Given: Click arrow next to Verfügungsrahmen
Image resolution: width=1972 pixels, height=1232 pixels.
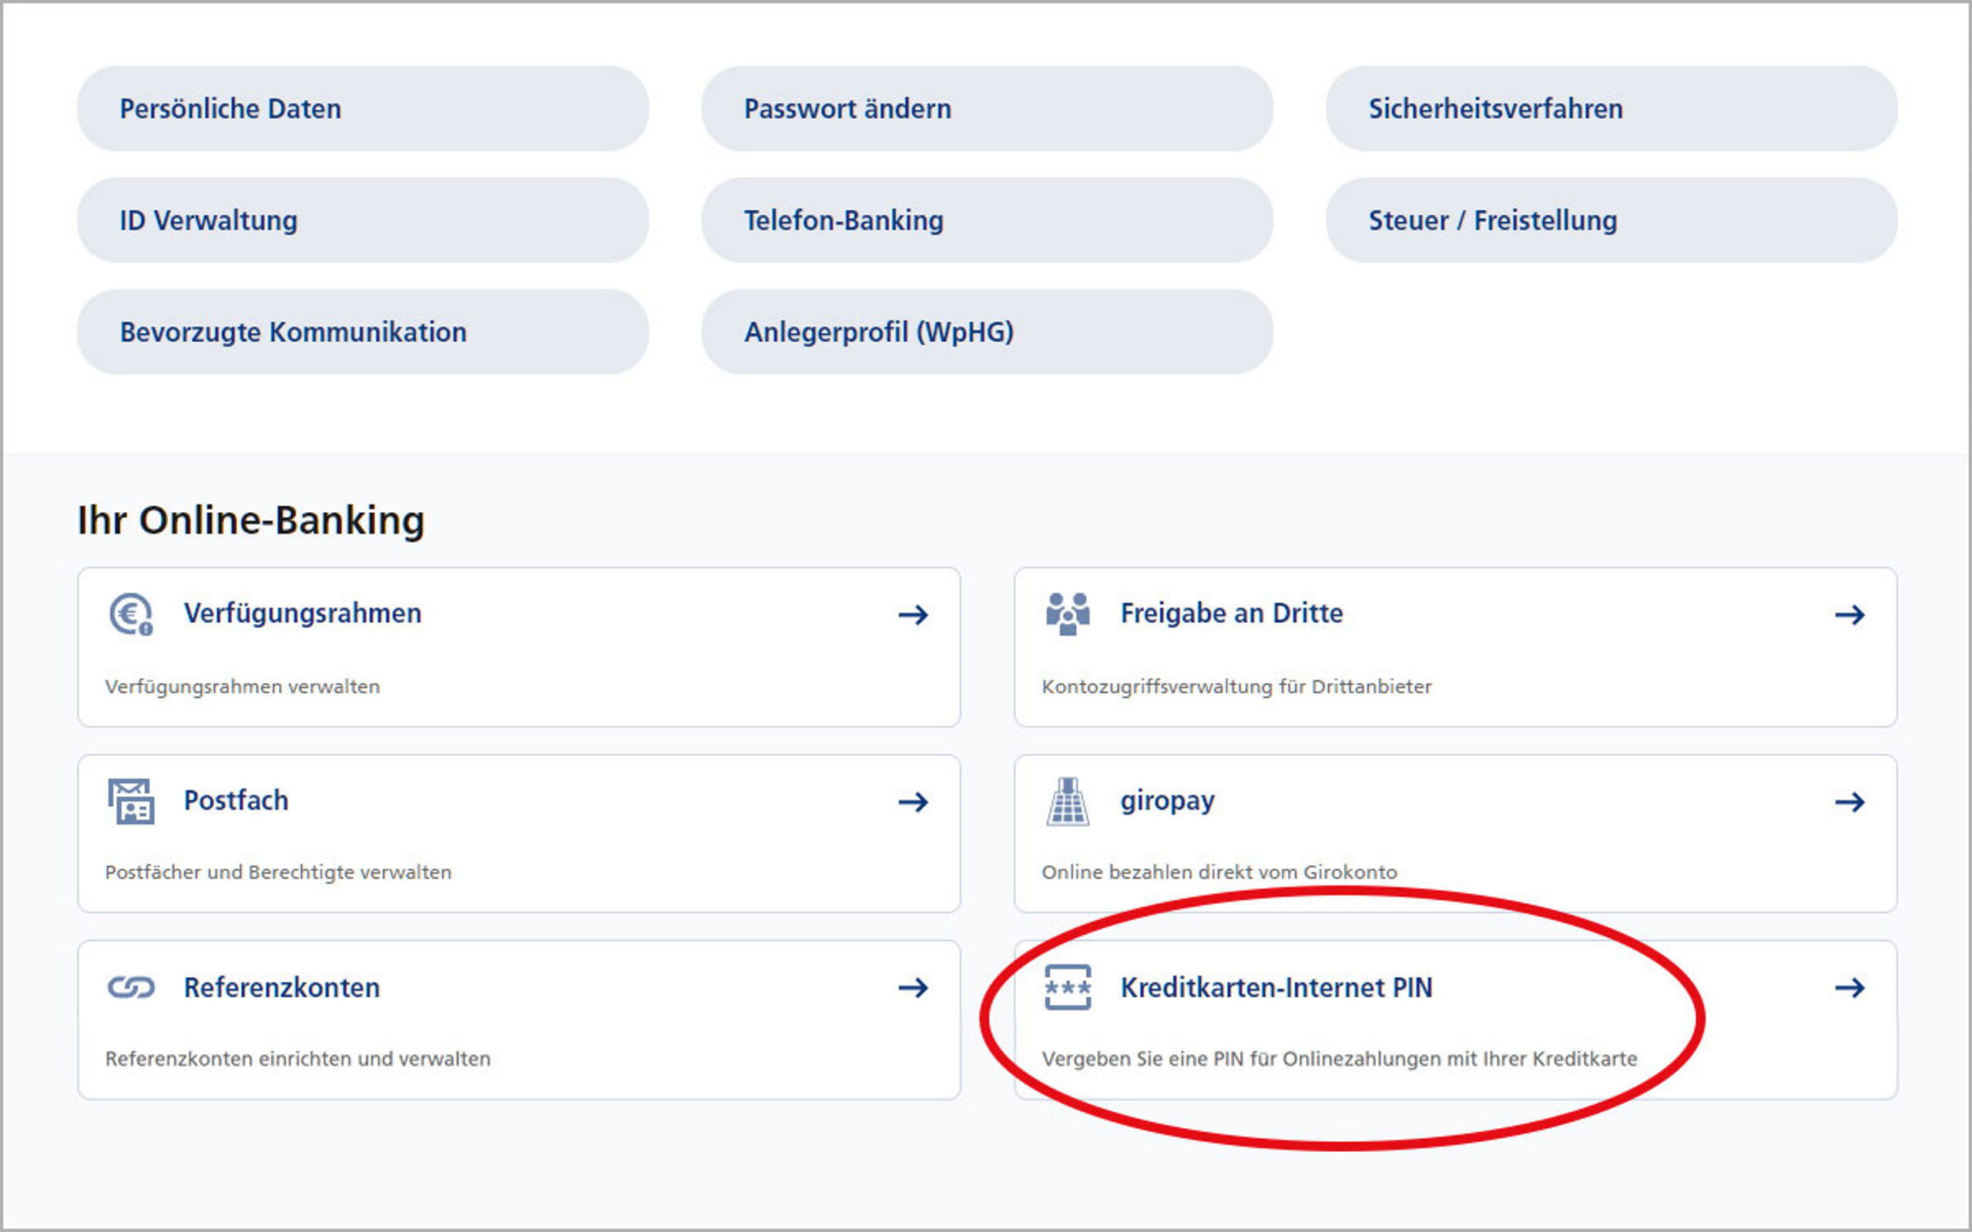Looking at the screenshot, I should tap(914, 614).
